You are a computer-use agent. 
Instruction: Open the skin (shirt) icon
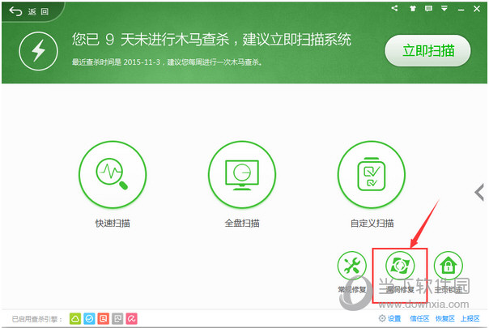coord(415,8)
